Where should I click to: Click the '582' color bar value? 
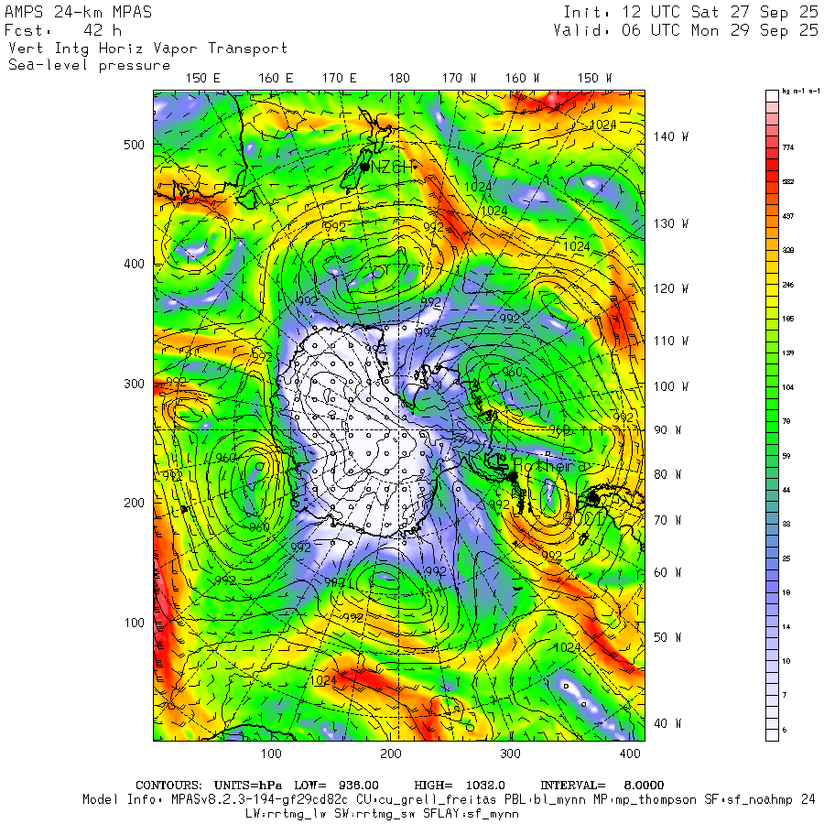[x=787, y=182]
